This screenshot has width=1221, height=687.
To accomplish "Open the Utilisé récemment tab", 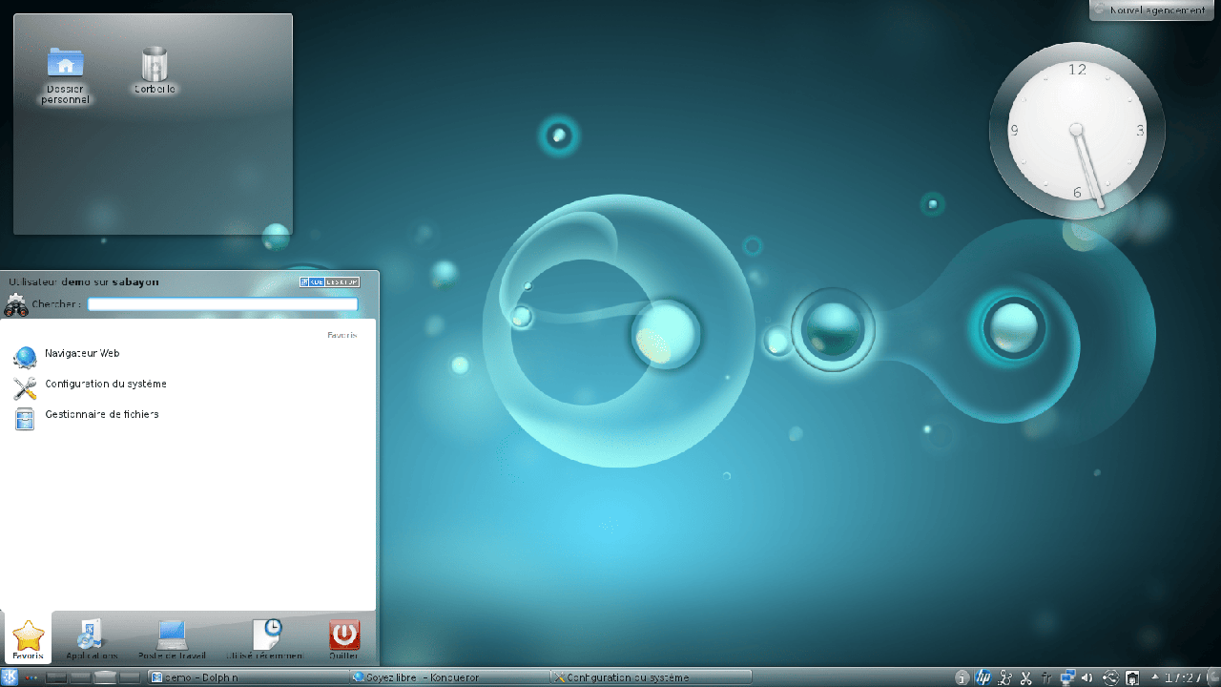I will pyautogui.click(x=265, y=639).
